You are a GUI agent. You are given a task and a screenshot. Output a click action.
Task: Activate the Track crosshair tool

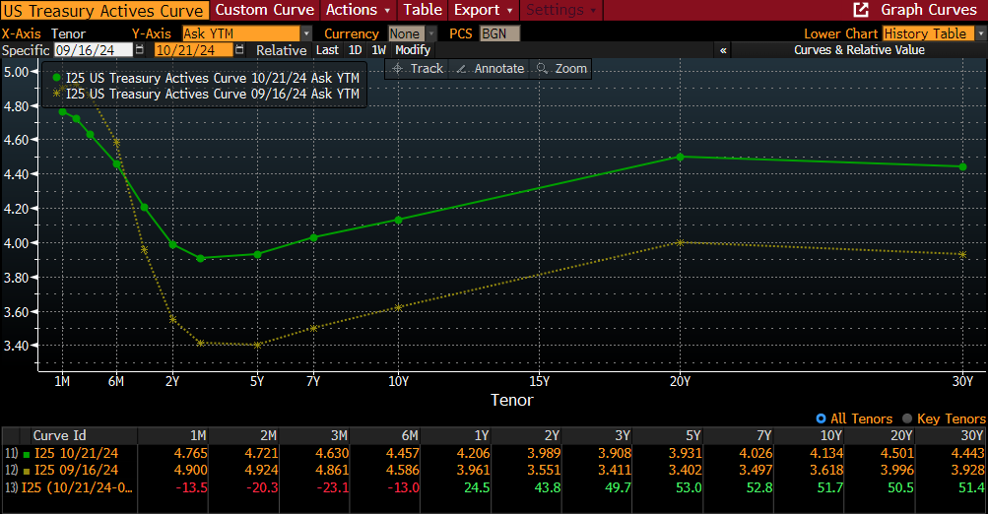point(417,68)
